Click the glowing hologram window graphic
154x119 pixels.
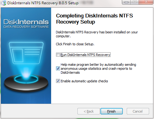[26, 53]
